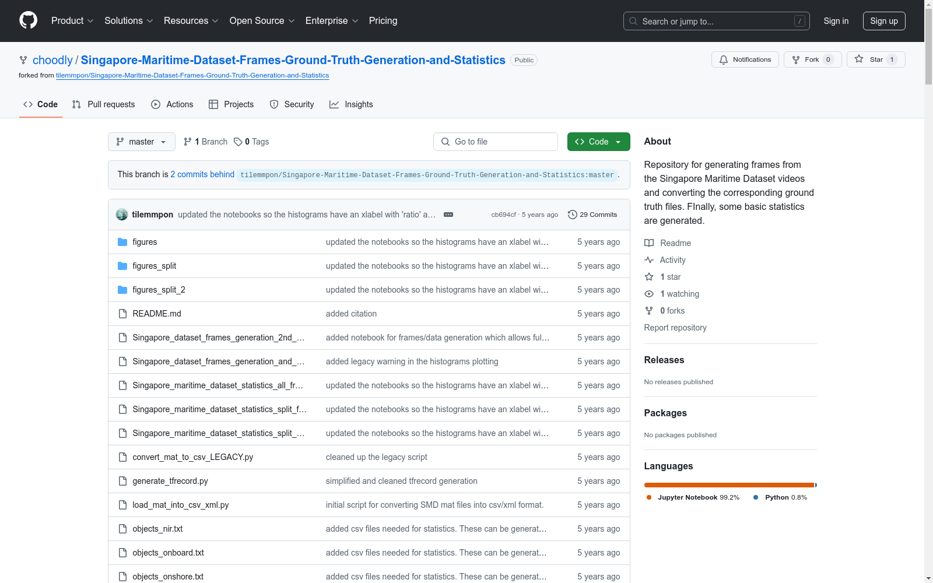933x583 pixels.
Task: Open the figures_split_2 folder
Action: click(x=159, y=290)
